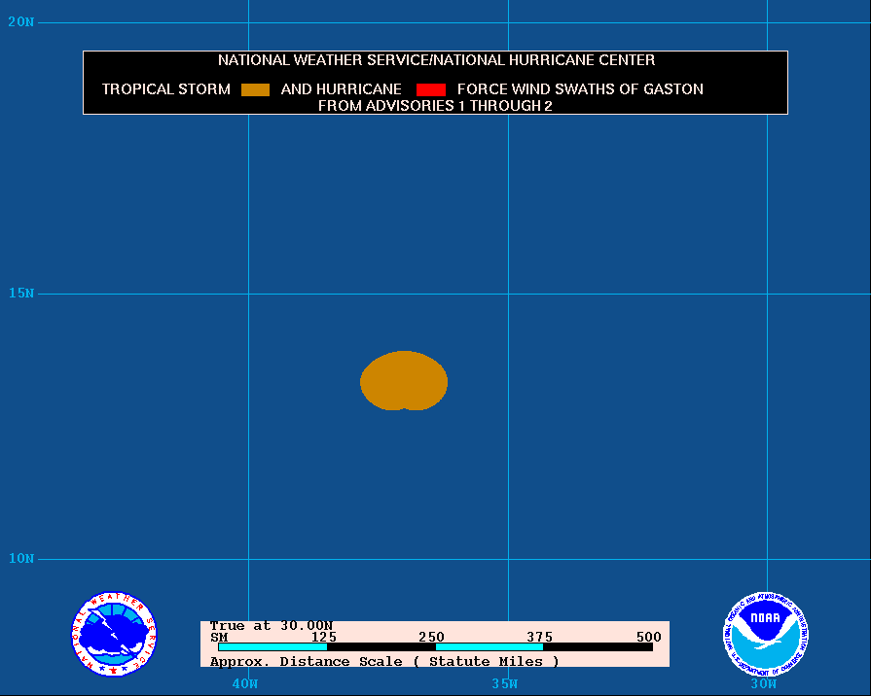This screenshot has width=871, height=696.
Task: Click the 35W longitude label
Action: point(504,683)
